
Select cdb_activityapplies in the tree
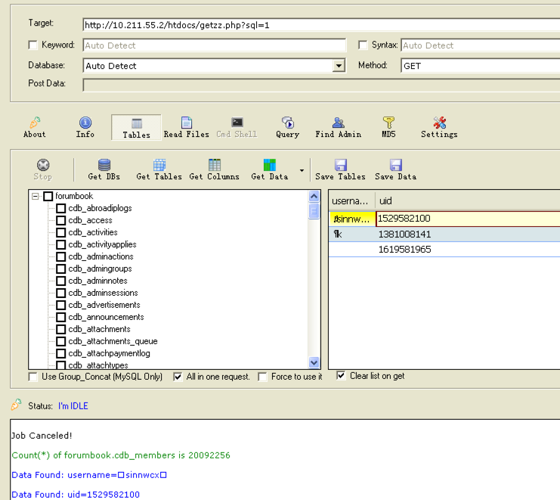point(103,244)
